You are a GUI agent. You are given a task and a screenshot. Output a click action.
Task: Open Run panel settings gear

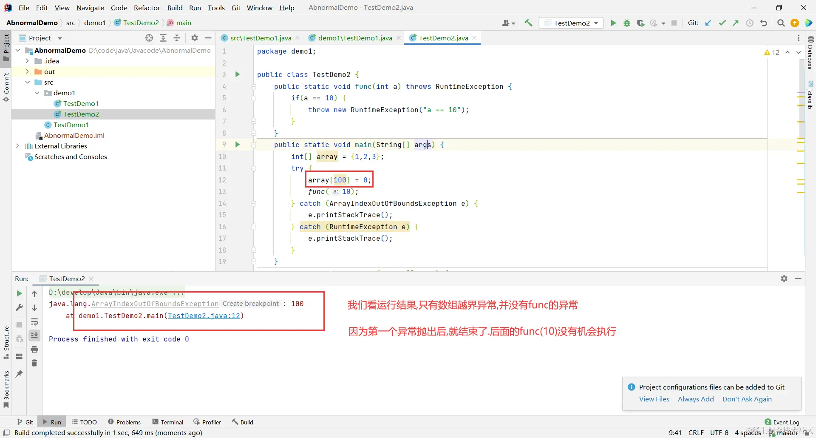tap(784, 279)
